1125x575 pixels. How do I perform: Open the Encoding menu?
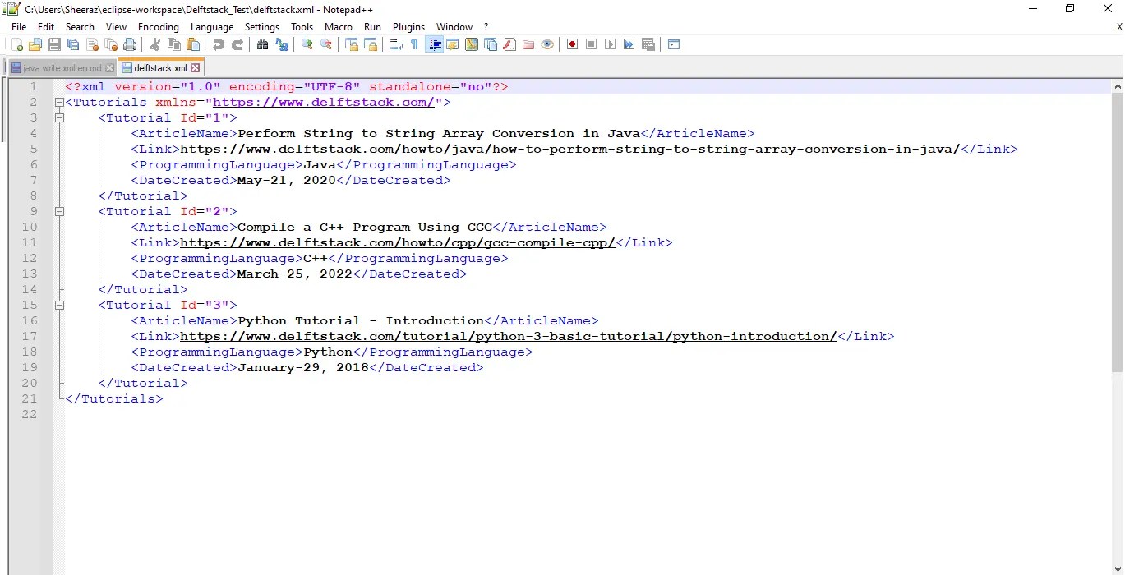click(158, 26)
